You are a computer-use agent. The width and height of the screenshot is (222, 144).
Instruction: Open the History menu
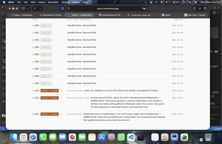click(42, 2)
